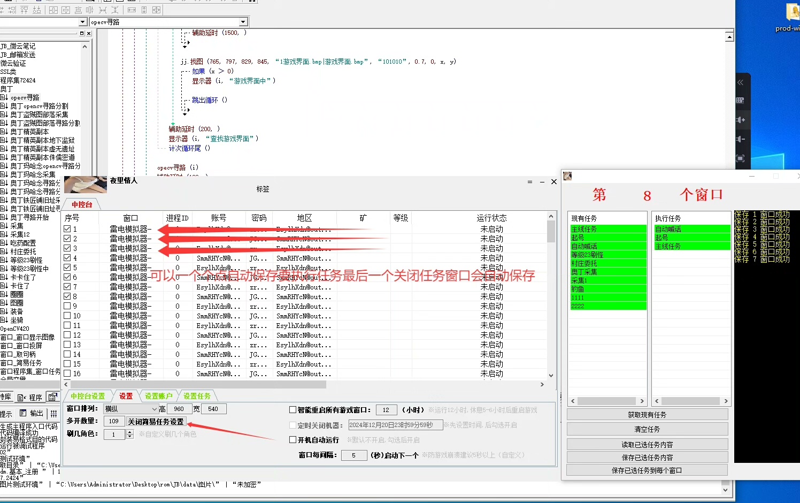The image size is (800, 503).
Task: Click the volume down icon in side toolbar
Action: pos(741,139)
